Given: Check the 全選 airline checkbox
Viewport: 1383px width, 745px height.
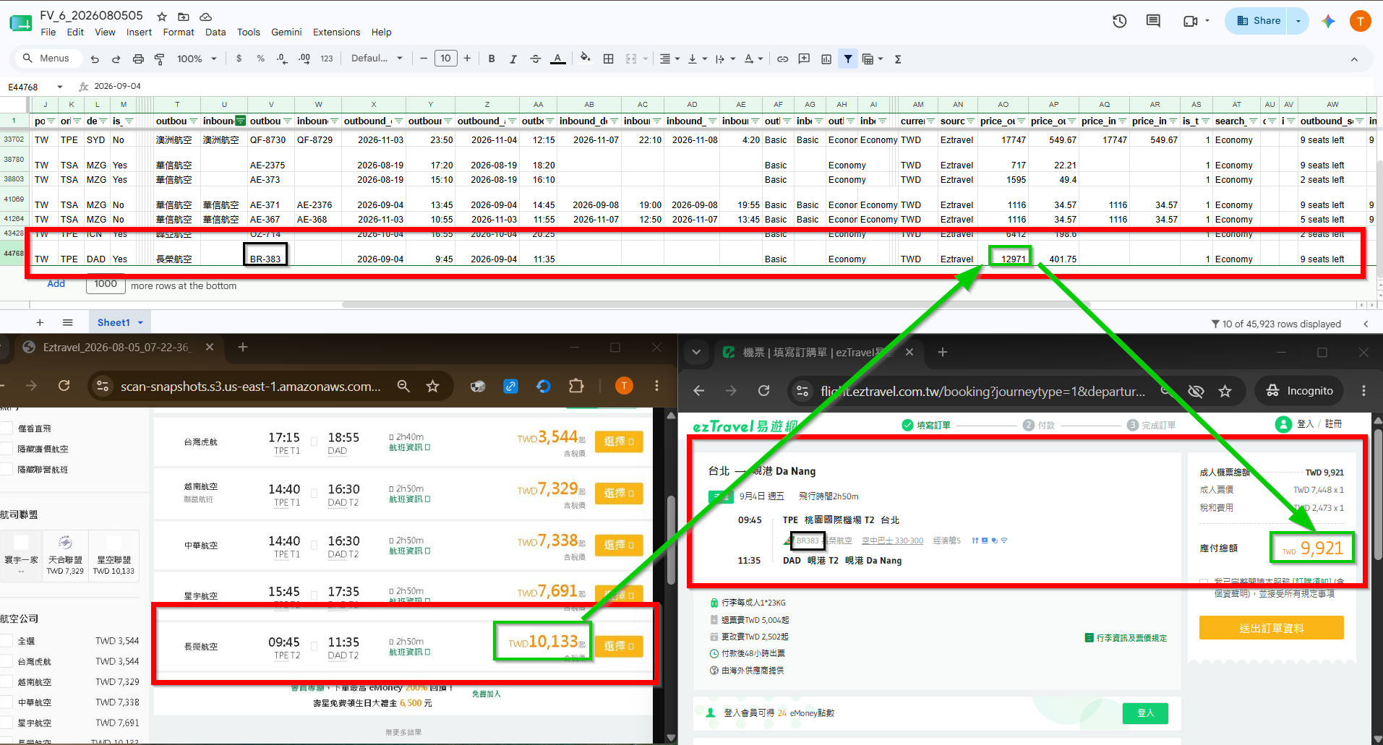Looking at the screenshot, I should [7, 641].
